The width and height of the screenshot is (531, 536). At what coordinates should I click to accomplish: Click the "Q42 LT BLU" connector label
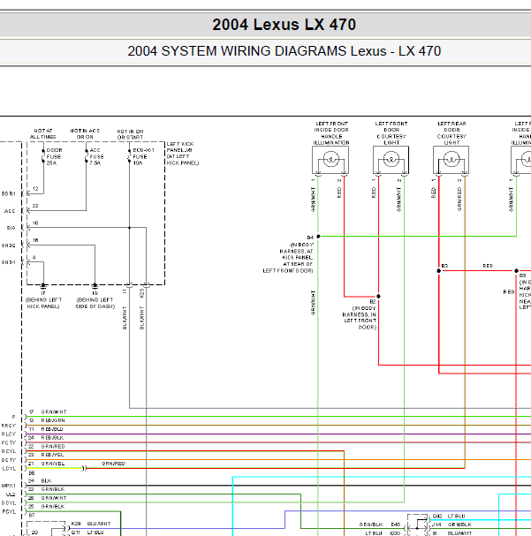pos(449,517)
